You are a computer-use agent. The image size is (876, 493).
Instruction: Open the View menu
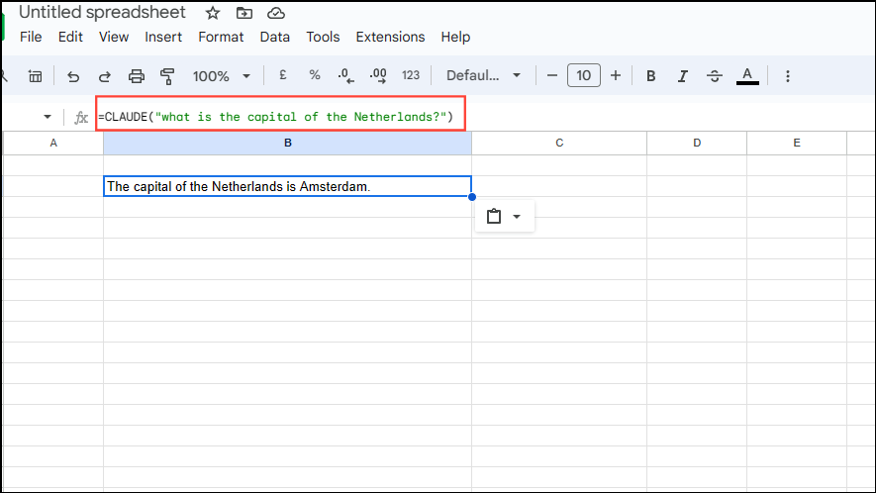(x=114, y=37)
